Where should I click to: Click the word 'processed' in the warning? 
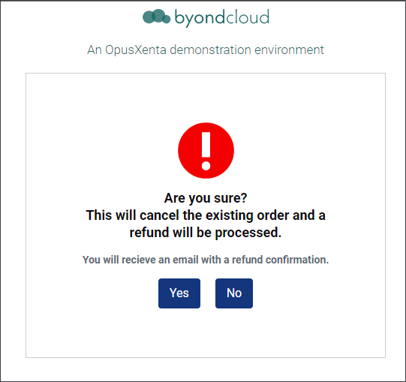[x=247, y=233]
